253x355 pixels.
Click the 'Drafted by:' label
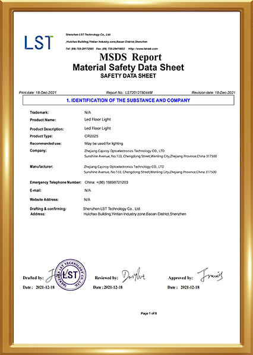[33, 278]
